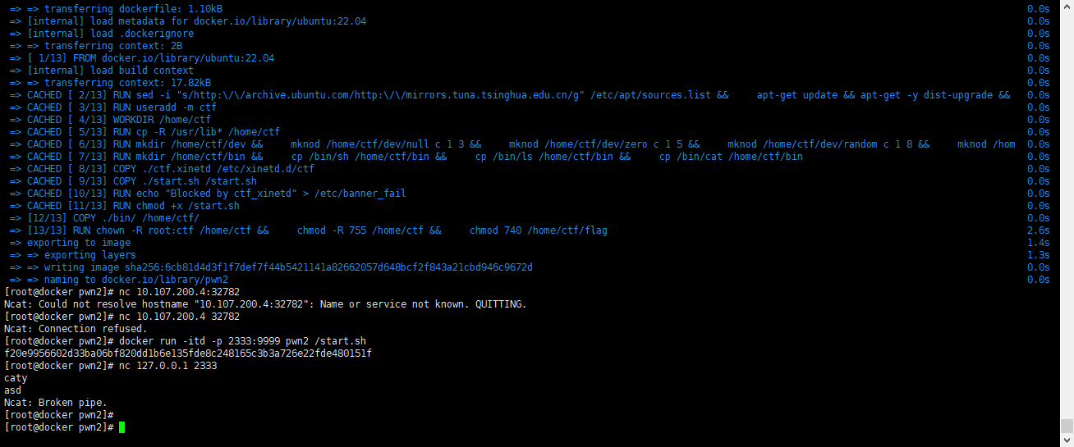Click the '[13/13] RUN chown -R root:ctf' step
The height and width of the screenshot is (447, 1074).
[x=317, y=230]
